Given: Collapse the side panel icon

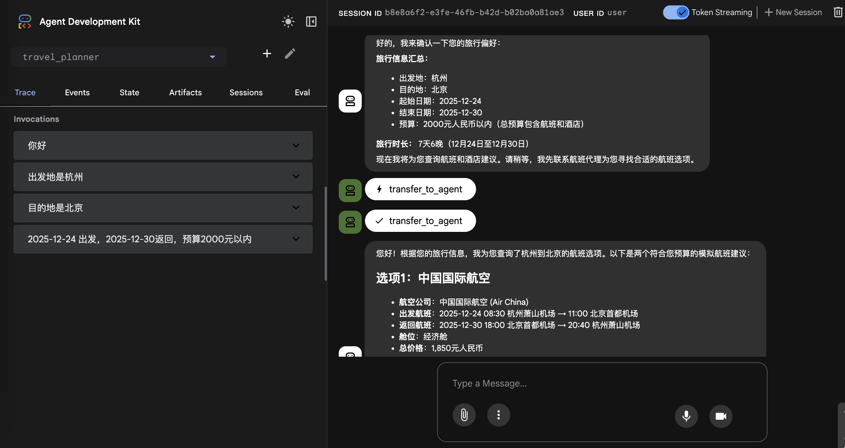Looking at the screenshot, I should click(x=311, y=22).
